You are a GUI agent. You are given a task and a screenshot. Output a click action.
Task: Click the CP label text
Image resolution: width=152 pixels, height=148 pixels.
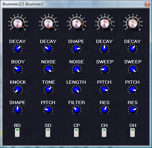[x=77, y=125]
